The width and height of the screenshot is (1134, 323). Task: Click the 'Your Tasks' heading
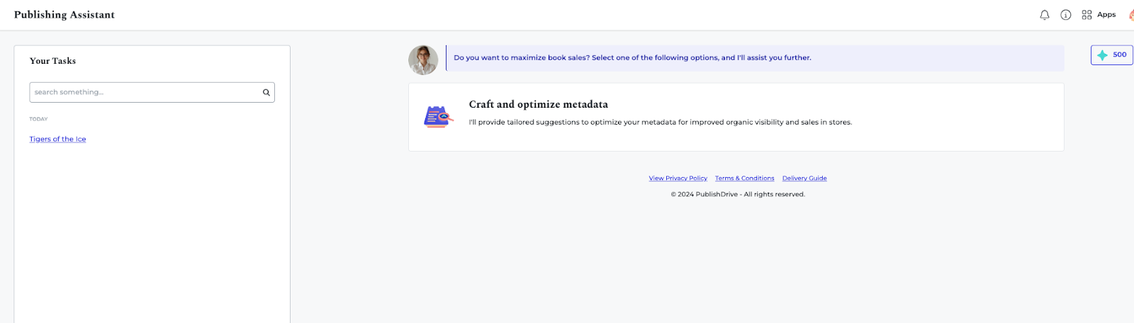pos(52,61)
